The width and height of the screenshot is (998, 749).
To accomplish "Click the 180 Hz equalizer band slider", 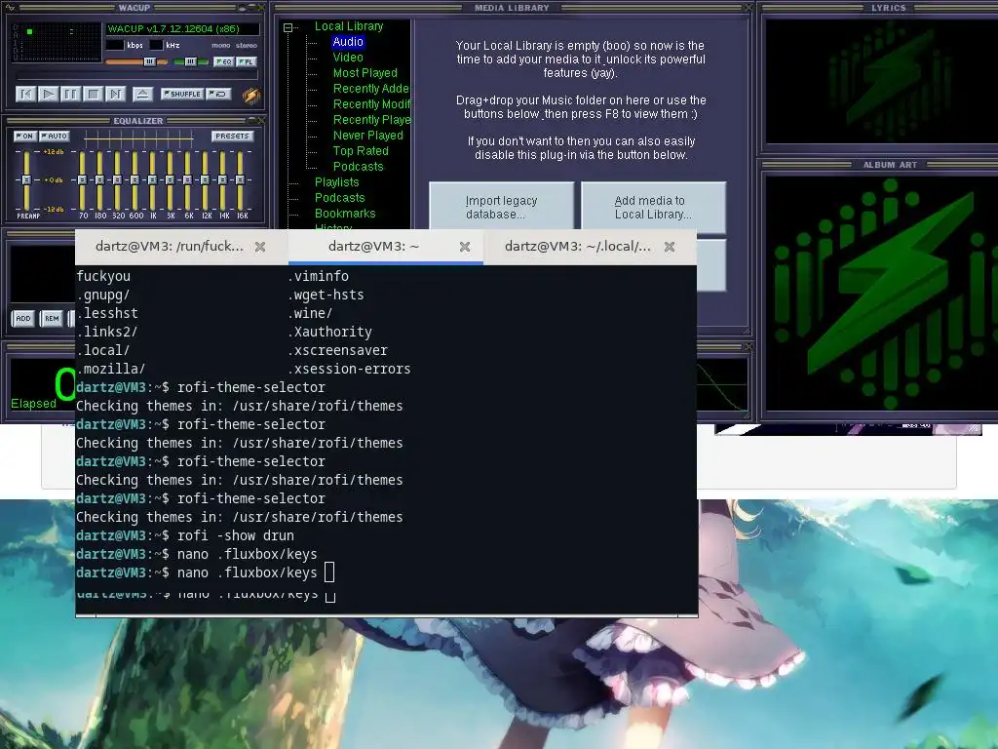I will (x=100, y=180).
